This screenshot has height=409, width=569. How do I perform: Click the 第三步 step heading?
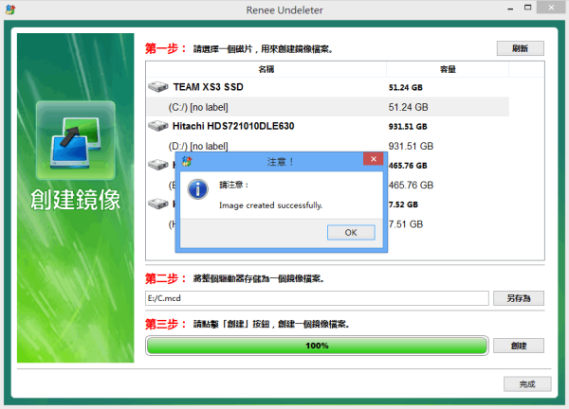click(165, 324)
